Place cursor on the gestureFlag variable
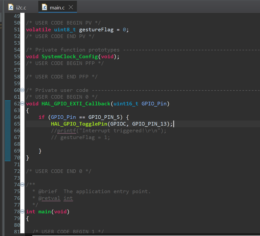Image resolution: width=260 pixels, height=236 pixels. tap(96, 29)
